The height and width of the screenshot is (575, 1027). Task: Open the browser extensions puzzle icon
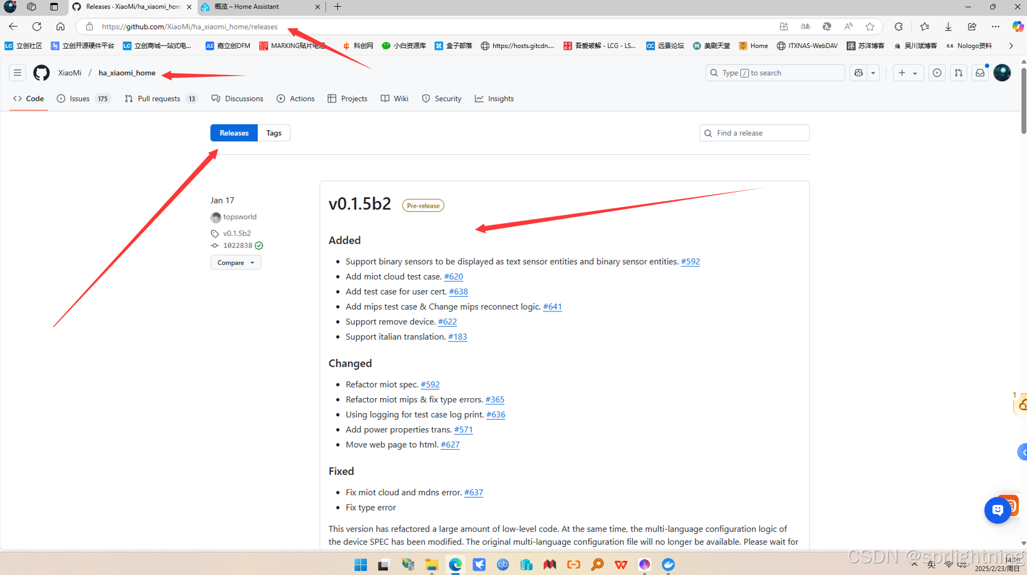[x=898, y=26]
